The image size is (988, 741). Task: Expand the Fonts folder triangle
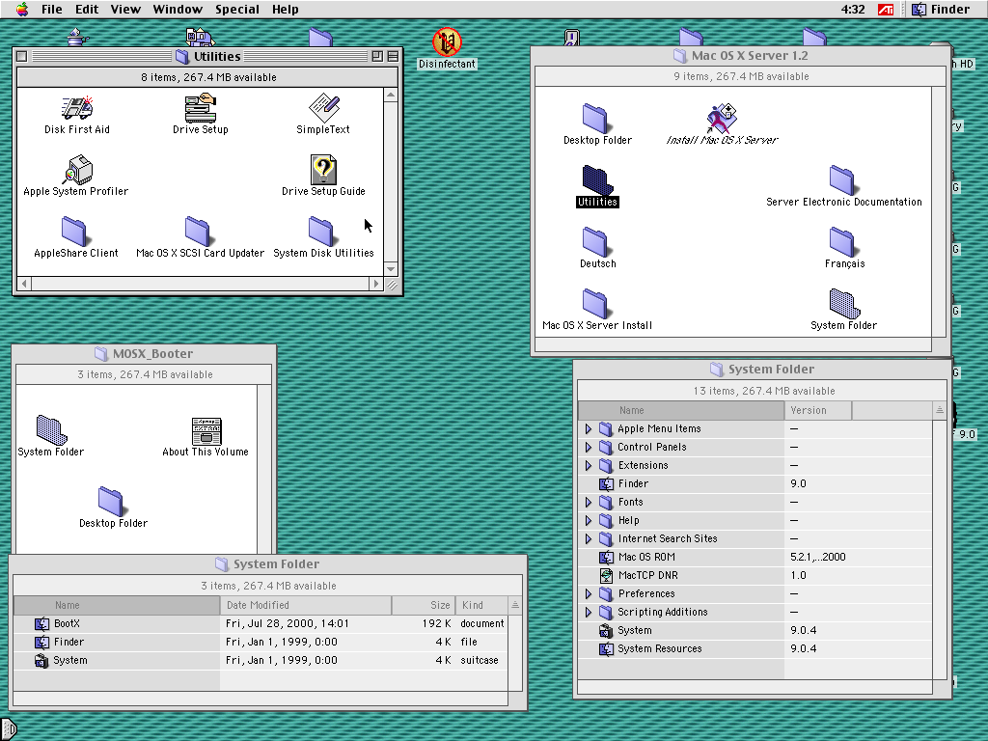(x=589, y=502)
